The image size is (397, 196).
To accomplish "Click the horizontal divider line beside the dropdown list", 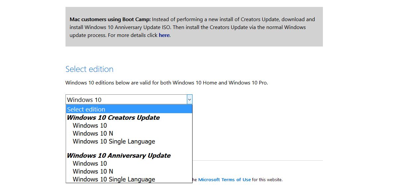I will pos(257,161).
